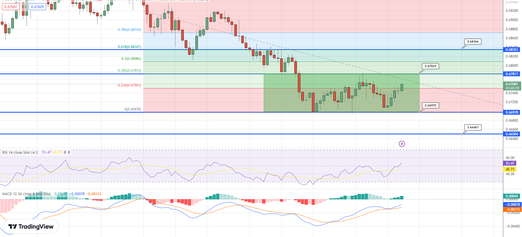Select the MACD indicator legend label

tap(26, 194)
